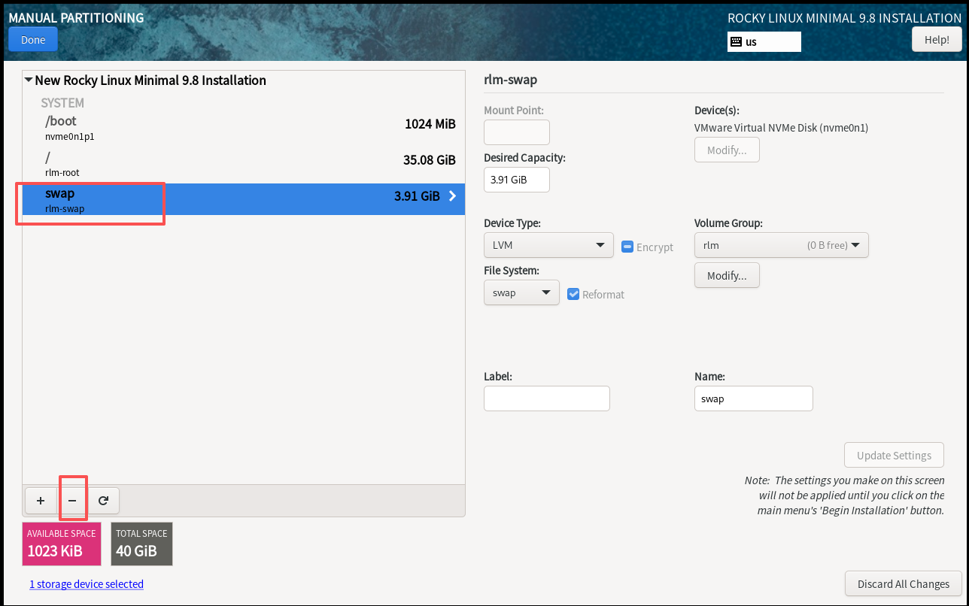Screen dimensions: 969x606
Task: Click the Done button
Action: pyautogui.click(x=33, y=40)
